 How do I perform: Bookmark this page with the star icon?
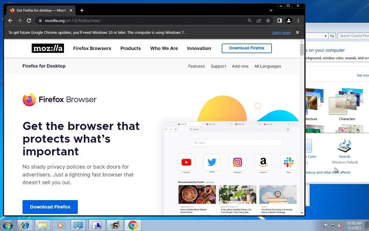tap(268, 21)
